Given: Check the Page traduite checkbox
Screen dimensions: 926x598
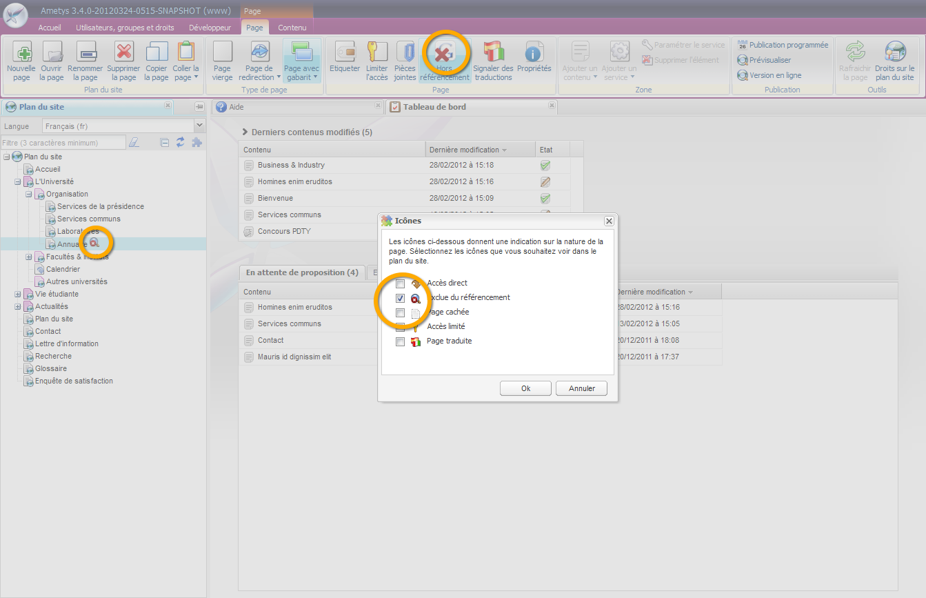Looking at the screenshot, I should (400, 341).
